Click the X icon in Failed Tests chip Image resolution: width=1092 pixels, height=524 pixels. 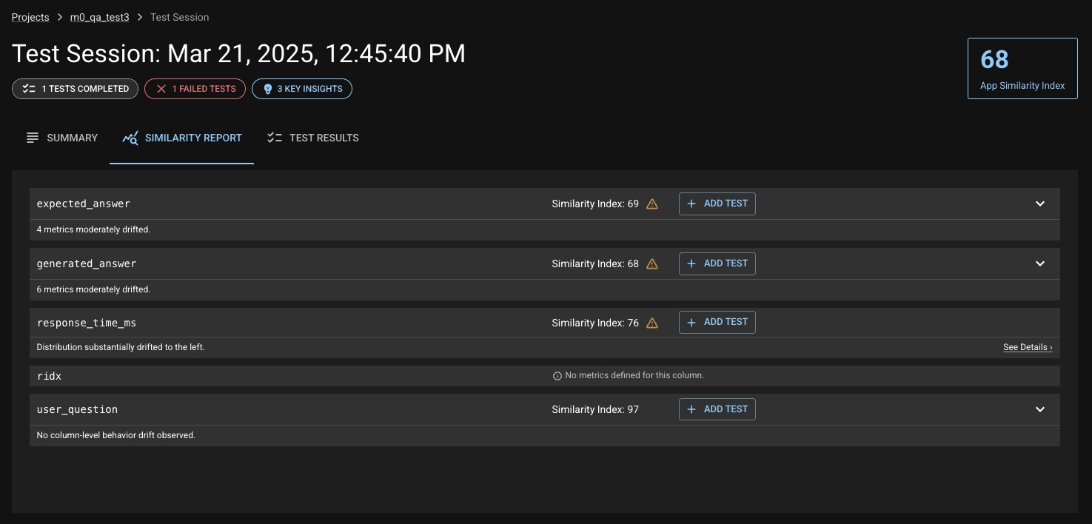pos(161,89)
